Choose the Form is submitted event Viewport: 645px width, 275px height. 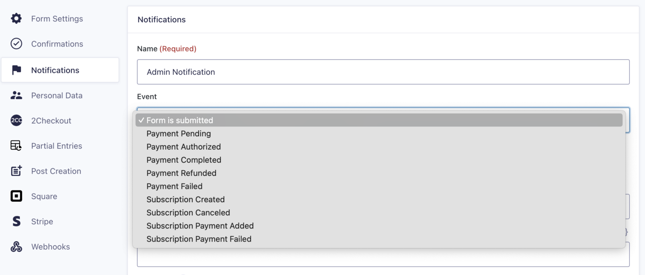pos(180,120)
